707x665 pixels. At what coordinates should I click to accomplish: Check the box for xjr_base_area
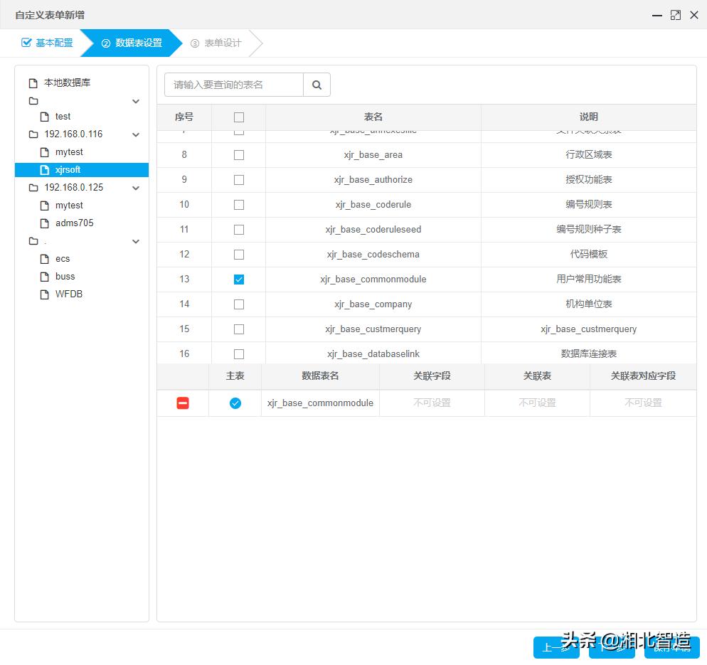click(239, 155)
